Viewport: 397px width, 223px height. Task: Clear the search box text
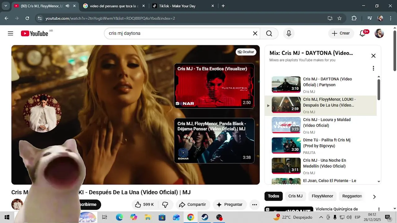click(255, 33)
